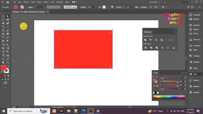Select the Scale tool
Screen dimensions: 203x114
tap(8, 37)
